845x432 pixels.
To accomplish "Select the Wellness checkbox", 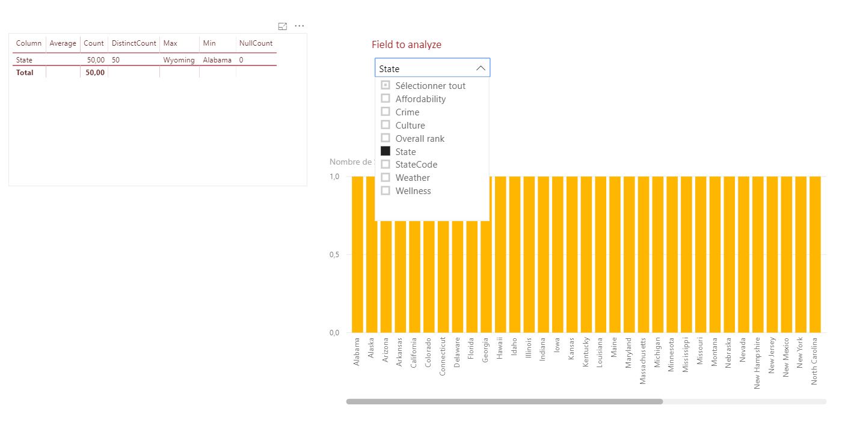I will pos(386,190).
